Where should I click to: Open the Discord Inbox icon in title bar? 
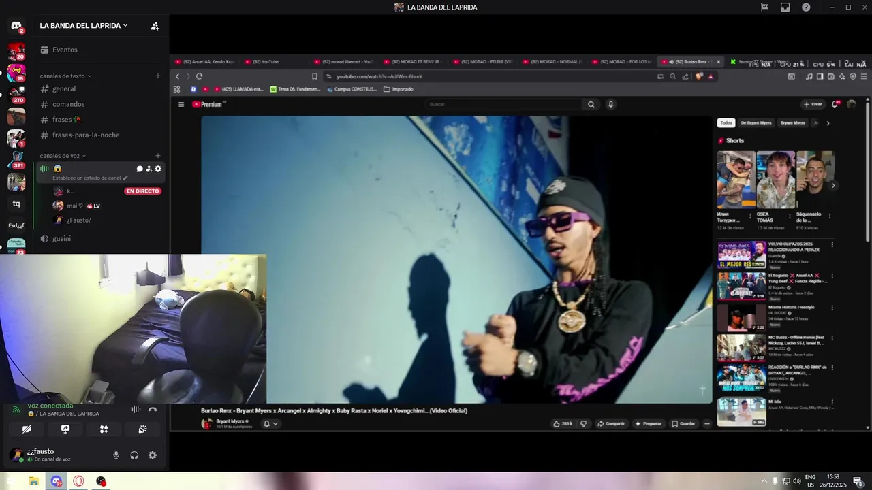[x=785, y=7]
